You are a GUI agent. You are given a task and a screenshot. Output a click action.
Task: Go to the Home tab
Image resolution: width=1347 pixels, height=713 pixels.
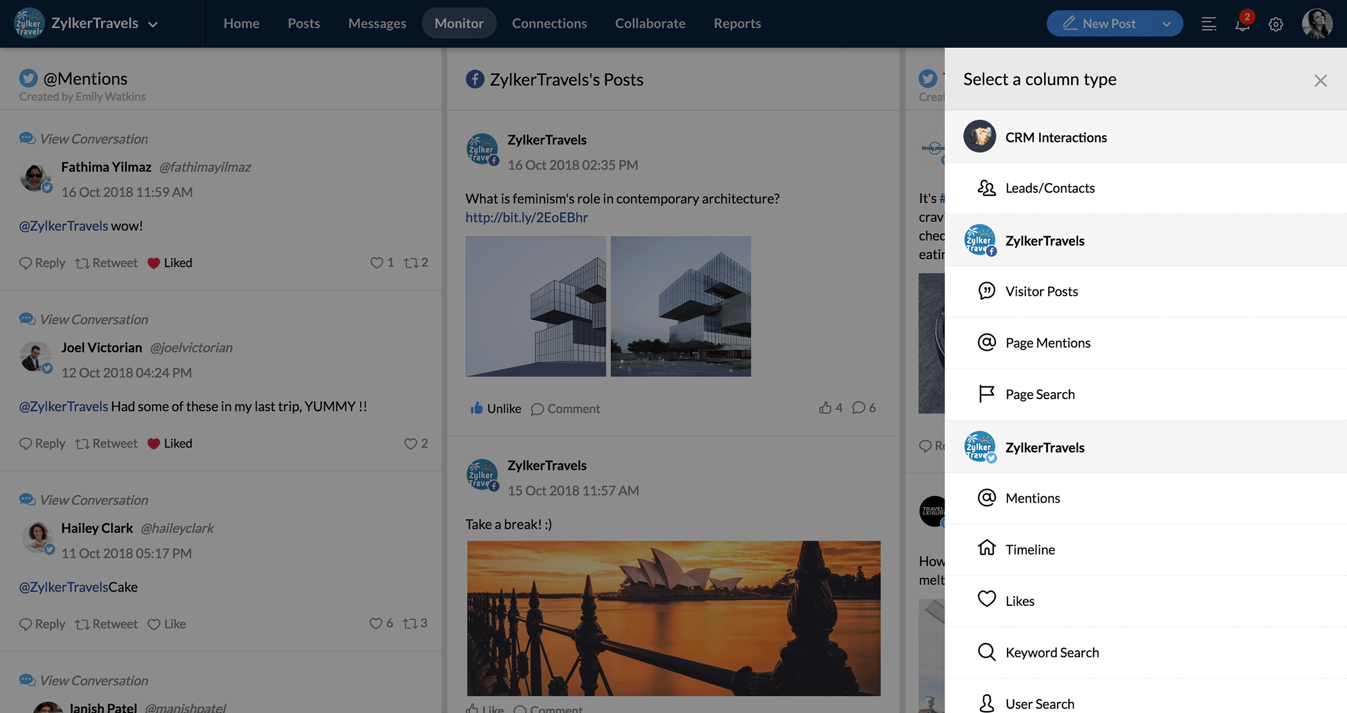coord(241,23)
